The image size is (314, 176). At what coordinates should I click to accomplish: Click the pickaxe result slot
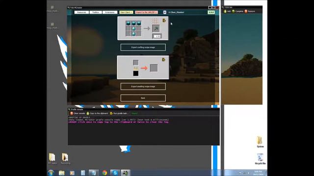click(x=156, y=28)
